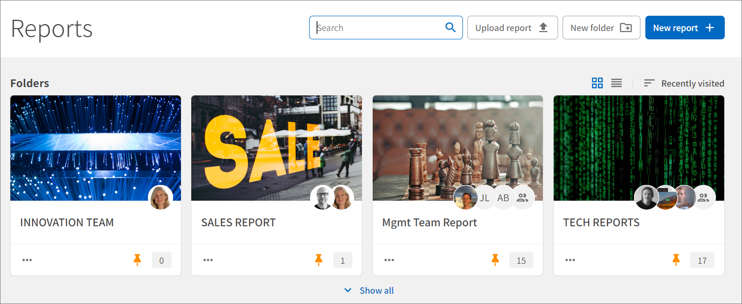This screenshot has width=742, height=304.
Task: Click the search magnifier icon
Action: [x=450, y=28]
